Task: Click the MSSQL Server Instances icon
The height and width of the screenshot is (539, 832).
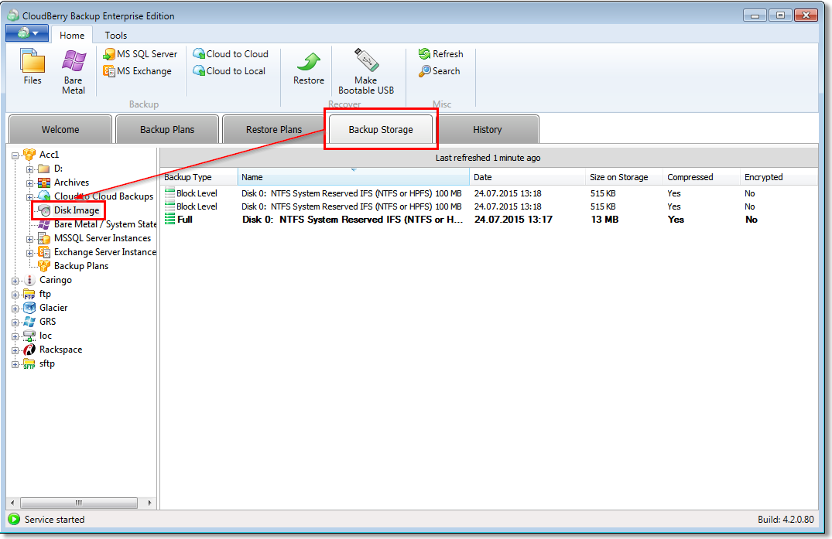Action: 44,238
